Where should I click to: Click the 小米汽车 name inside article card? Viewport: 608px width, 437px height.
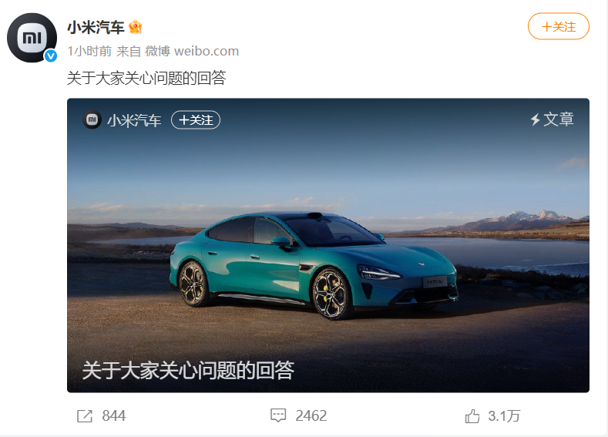click(x=134, y=120)
